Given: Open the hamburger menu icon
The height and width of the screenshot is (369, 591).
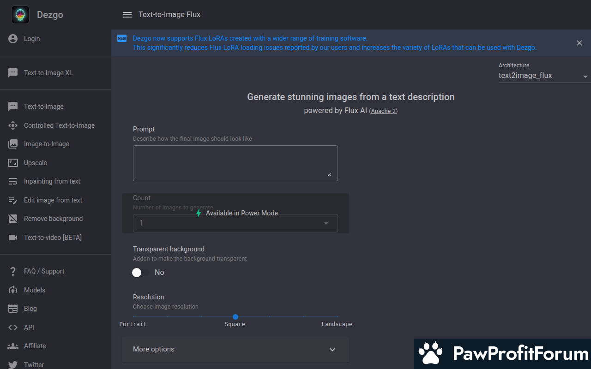Looking at the screenshot, I should pos(127,15).
